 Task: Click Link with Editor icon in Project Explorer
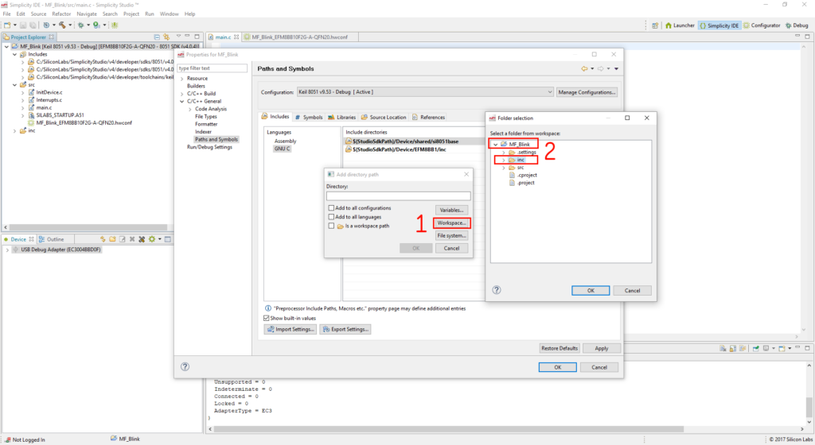(x=166, y=37)
